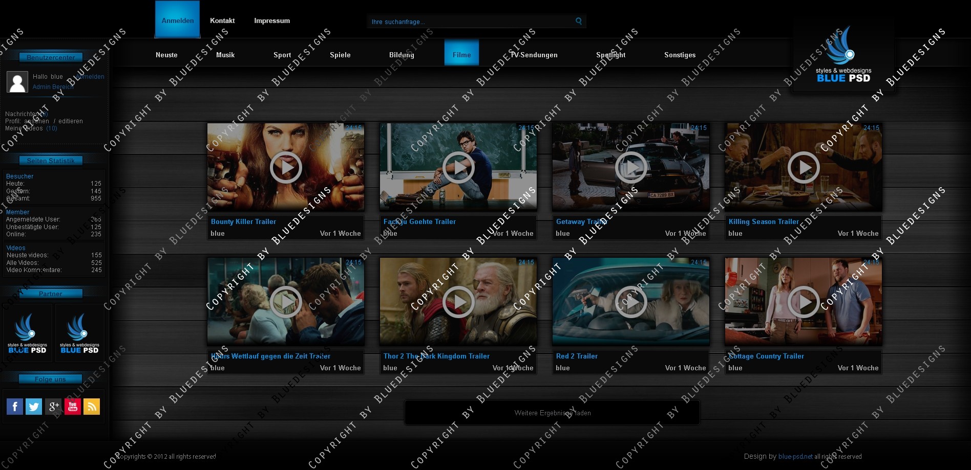
Task: Switch to the Sport category
Action: (x=282, y=55)
